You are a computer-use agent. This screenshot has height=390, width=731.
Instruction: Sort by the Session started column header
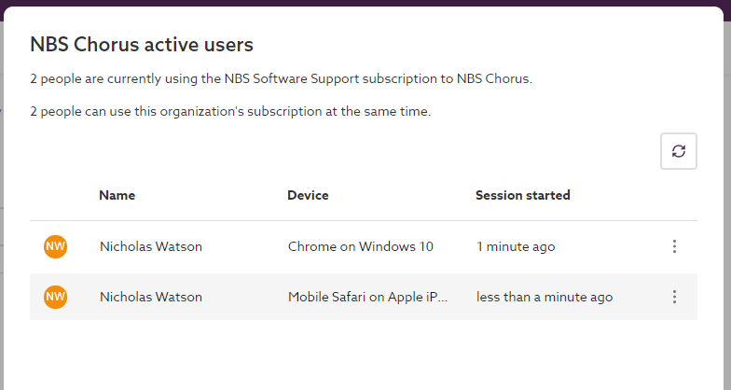[x=522, y=195]
